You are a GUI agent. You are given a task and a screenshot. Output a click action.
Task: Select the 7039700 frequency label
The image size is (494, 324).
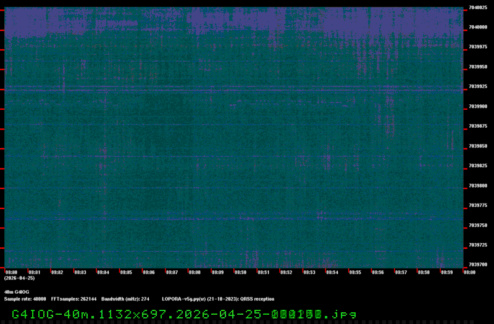click(x=477, y=264)
